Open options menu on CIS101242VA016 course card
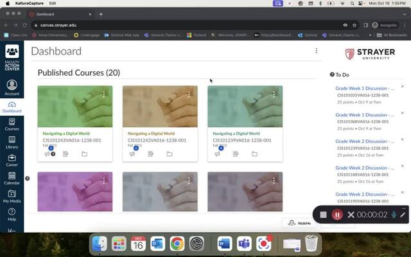Image resolution: width=411 pixels, height=257 pixels. point(189,94)
